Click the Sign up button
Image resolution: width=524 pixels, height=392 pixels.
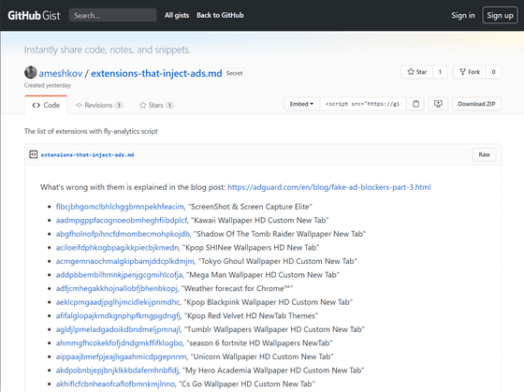[x=500, y=15]
